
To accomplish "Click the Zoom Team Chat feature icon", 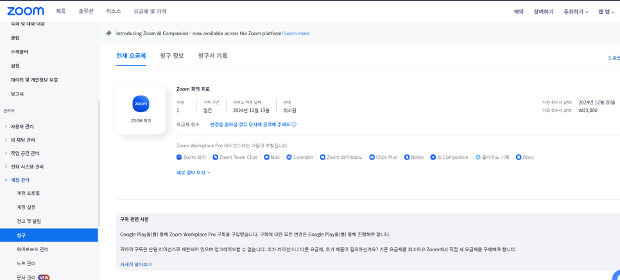I will coord(216,157).
